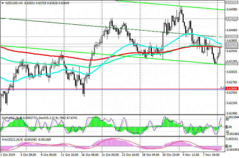Screen dimensions: 239x158
Task: Select the 0.64350 level price tag
Action: 232,19
